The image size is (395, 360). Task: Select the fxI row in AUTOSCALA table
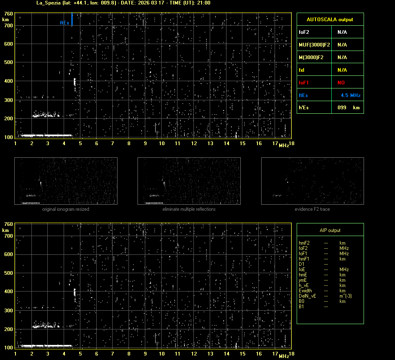(x=330, y=70)
